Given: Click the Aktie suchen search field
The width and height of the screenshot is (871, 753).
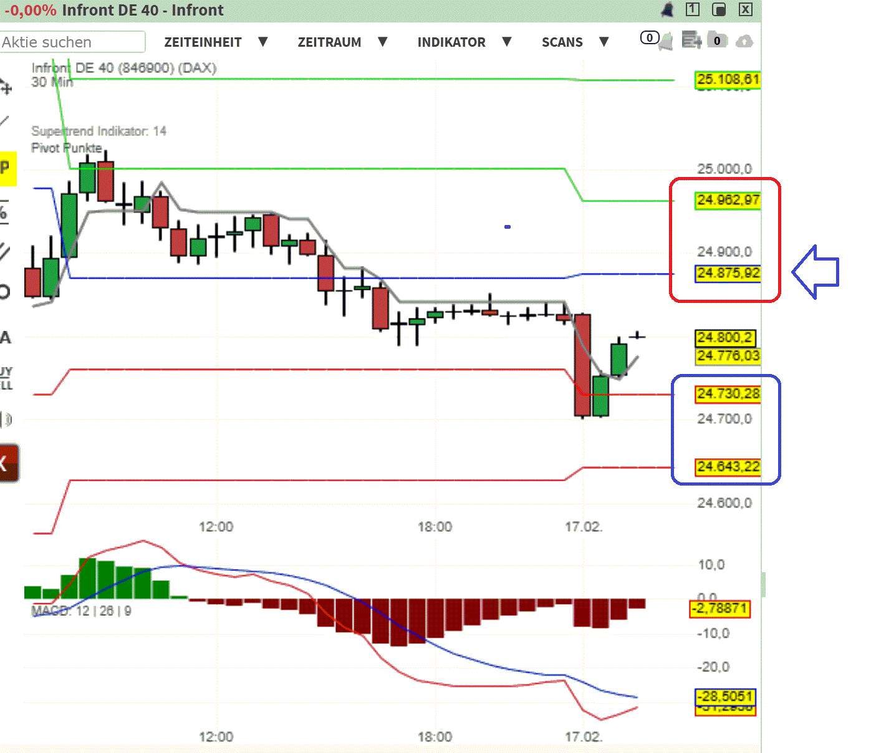Looking at the screenshot, I should tap(72, 42).
